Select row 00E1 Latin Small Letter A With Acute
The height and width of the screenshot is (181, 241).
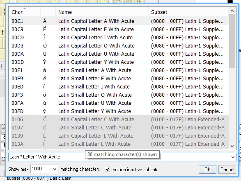[119, 70]
